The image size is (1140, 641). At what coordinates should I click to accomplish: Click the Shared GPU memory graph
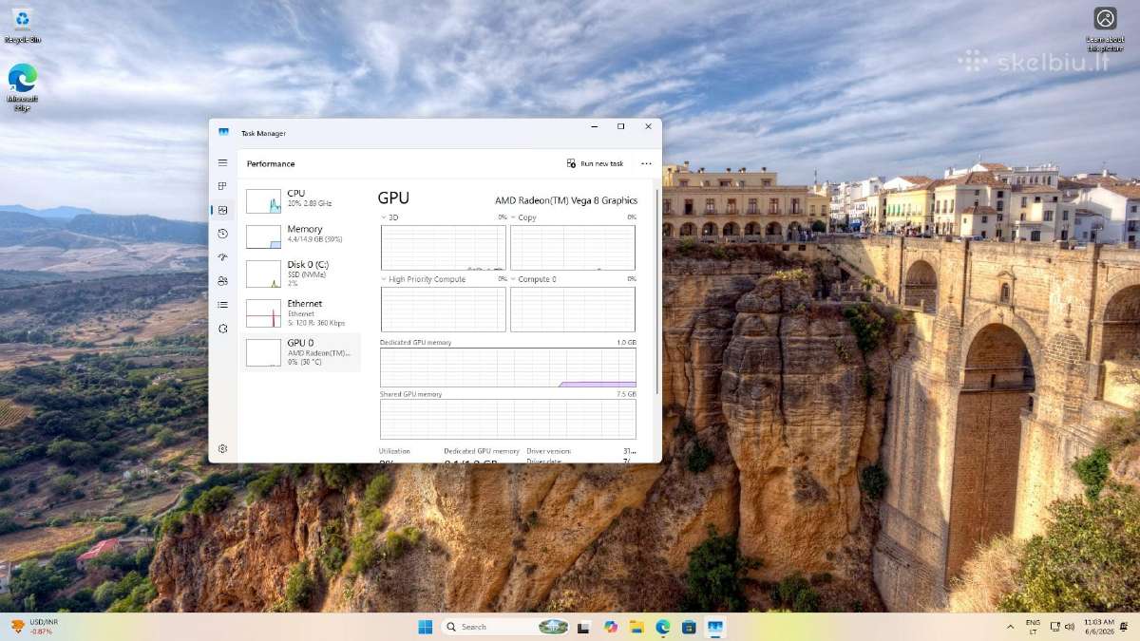tap(508, 419)
